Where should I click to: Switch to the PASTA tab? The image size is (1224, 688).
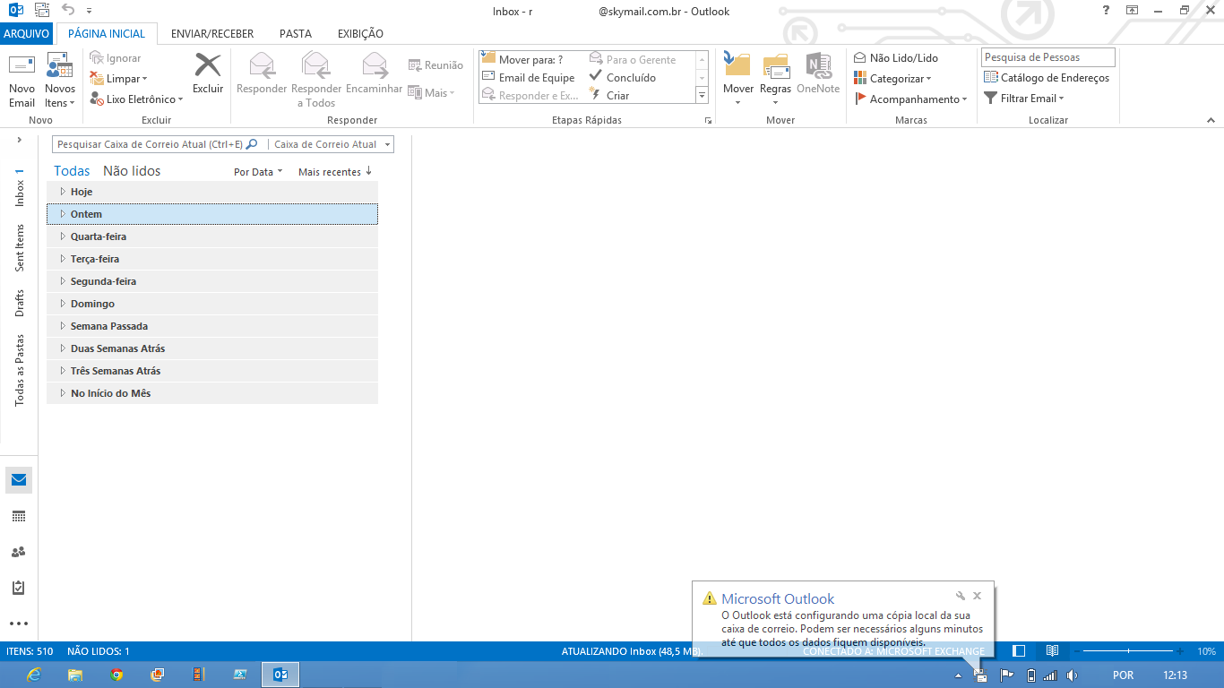(x=296, y=34)
